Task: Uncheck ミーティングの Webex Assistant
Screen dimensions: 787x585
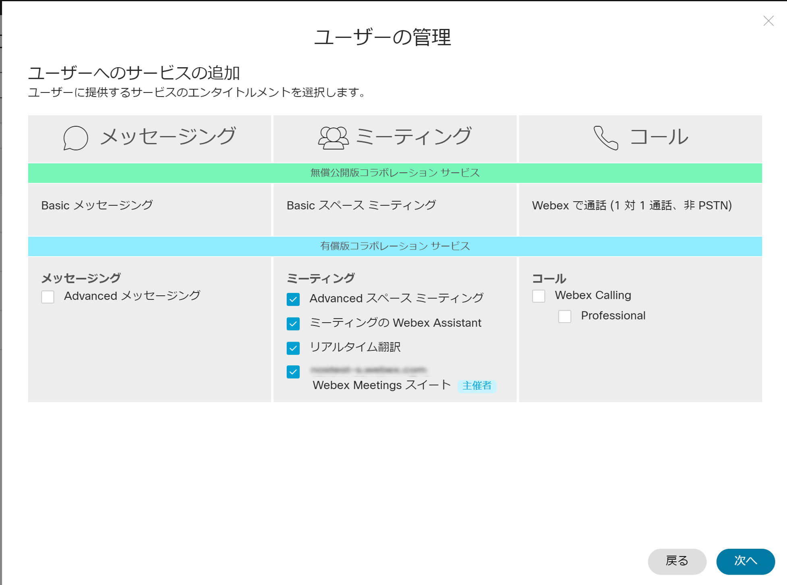Action: pos(293,323)
